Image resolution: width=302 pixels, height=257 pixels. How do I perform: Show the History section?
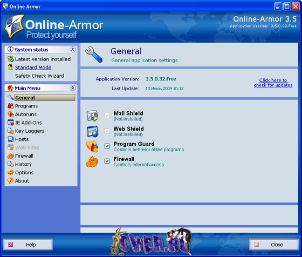point(23,164)
